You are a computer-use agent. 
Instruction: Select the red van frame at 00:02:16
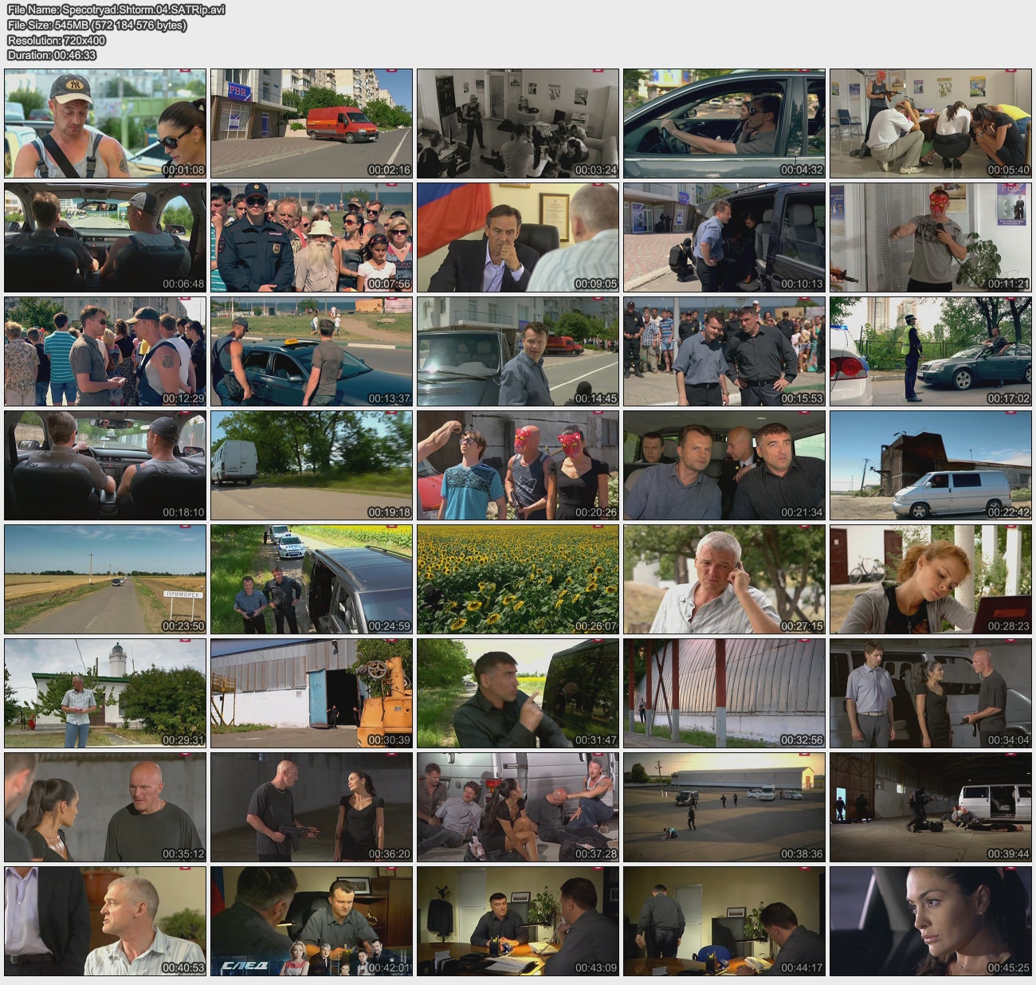pyautogui.click(x=312, y=124)
